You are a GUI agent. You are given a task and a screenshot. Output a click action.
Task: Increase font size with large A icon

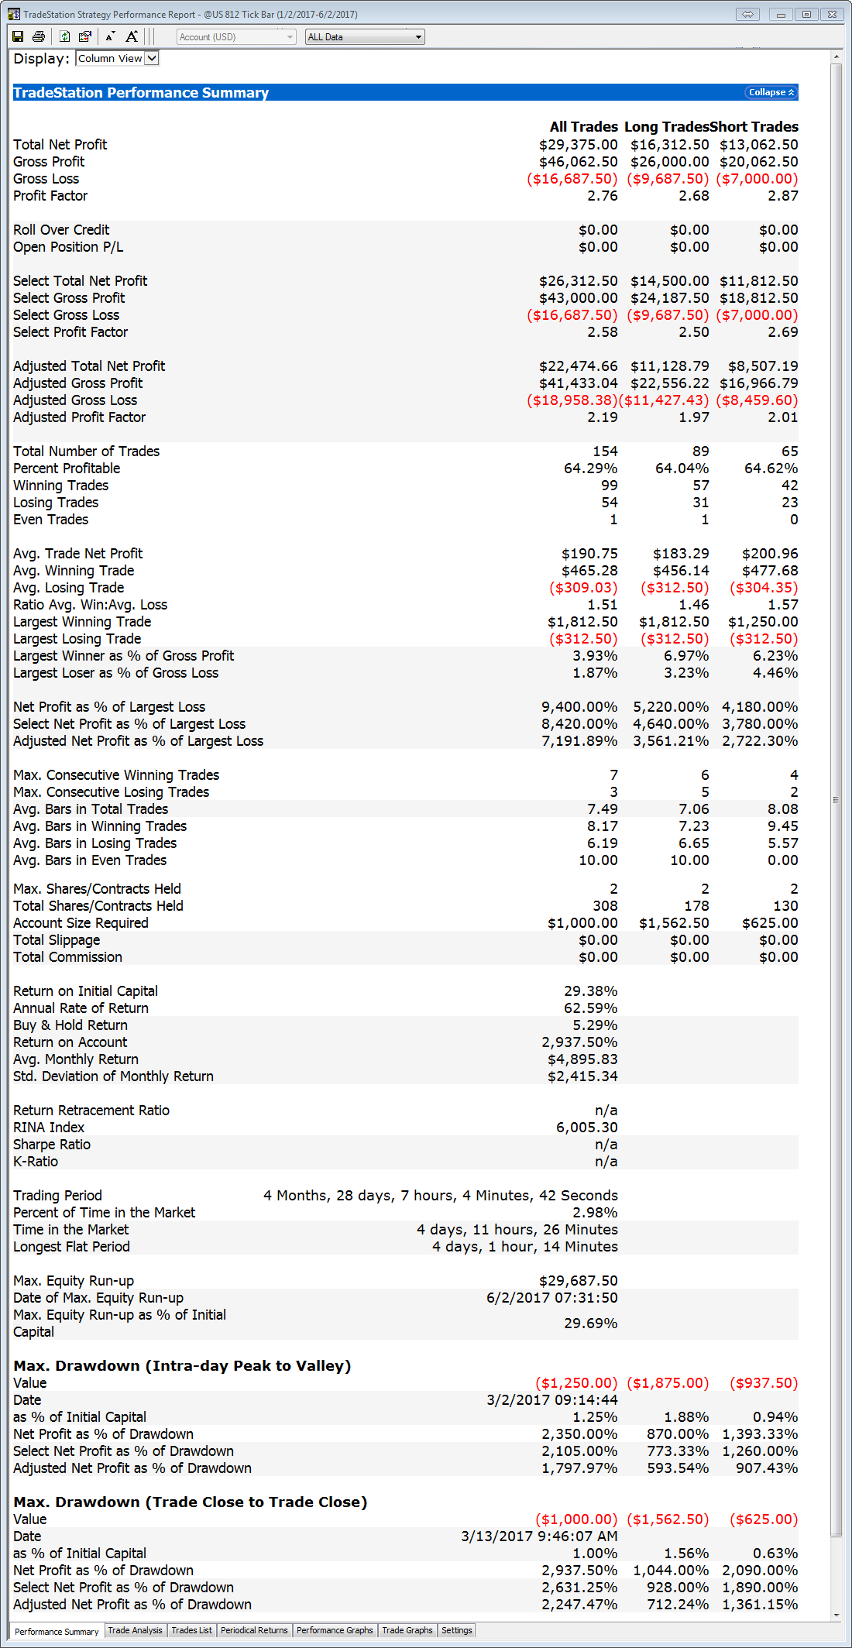coord(132,36)
